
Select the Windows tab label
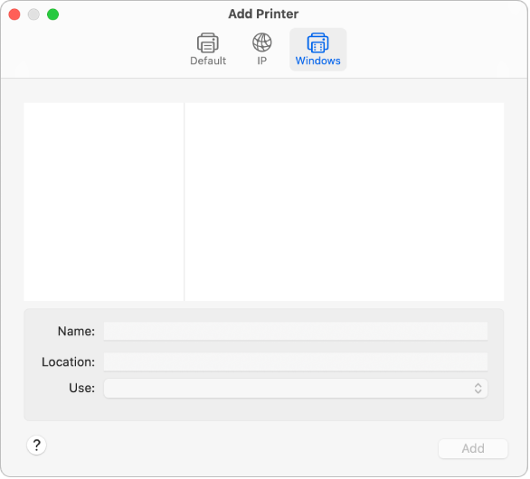point(317,61)
